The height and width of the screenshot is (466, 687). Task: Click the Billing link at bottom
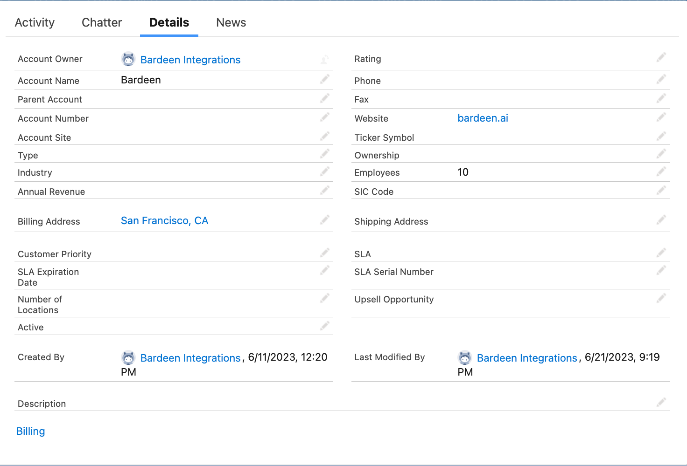tap(31, 432)
